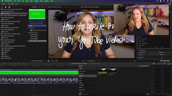This screenshot has height=96, width=172.
Task: Click the effects browser icon view toggle
Action: tap(80, 94)
